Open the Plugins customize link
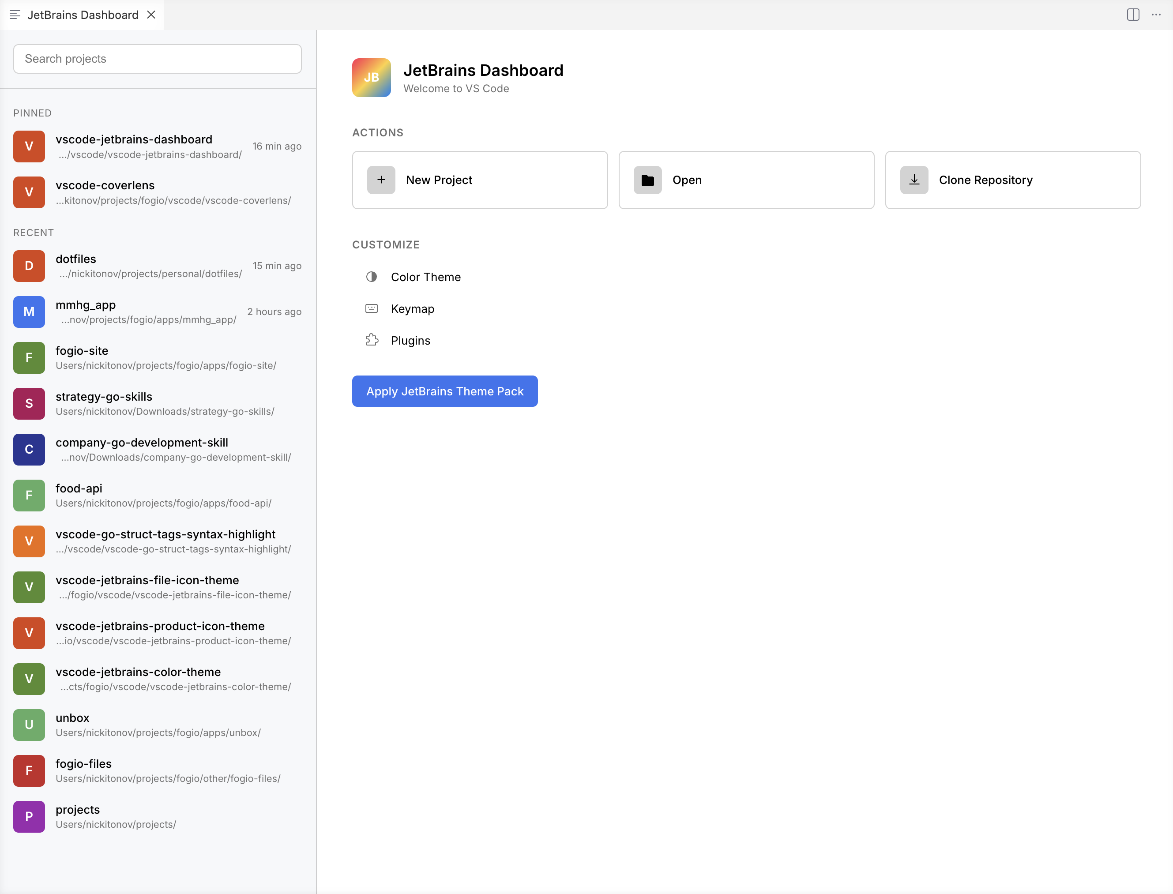This screenshot has width=1173, height=894. click(x=410, y=341)
